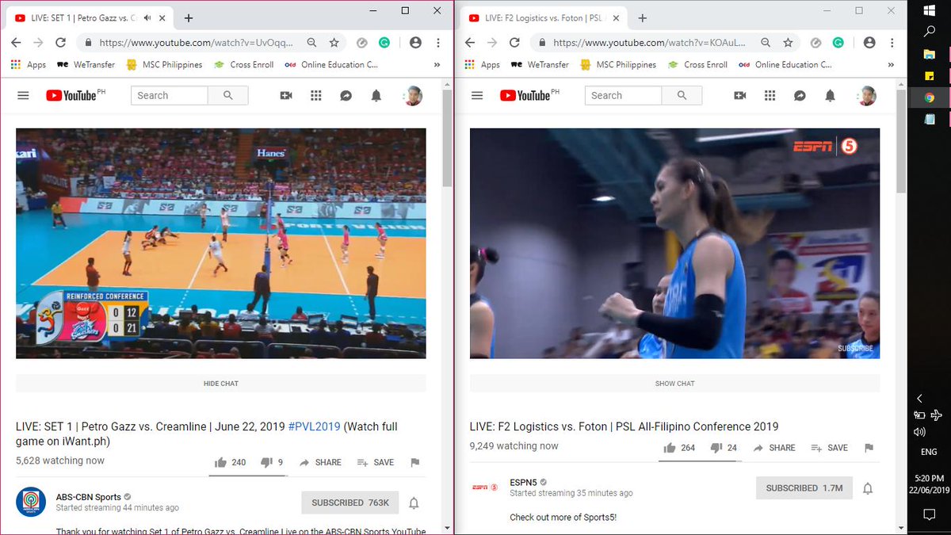
Task: Open new tab in right Chrome window
Action: pos(642,17)
